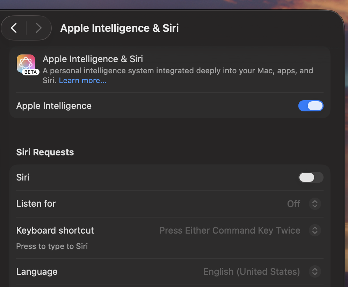Click the Language row label

pos(37,272)
